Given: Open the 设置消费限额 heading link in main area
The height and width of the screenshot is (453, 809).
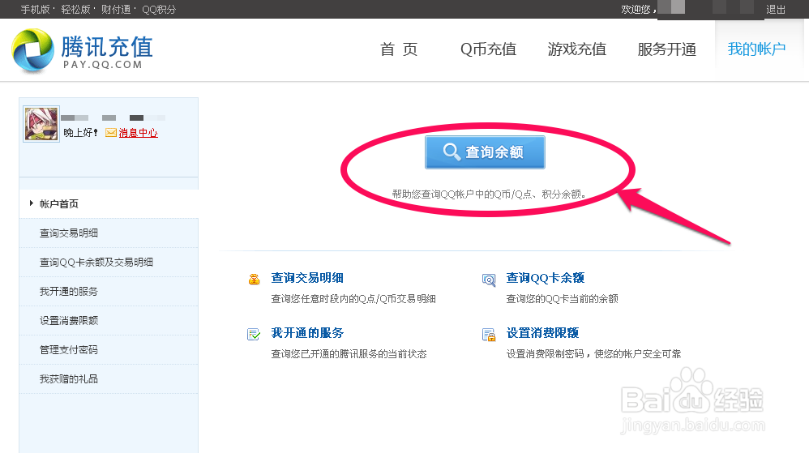Looking at the screenshot, I should 542,333.
